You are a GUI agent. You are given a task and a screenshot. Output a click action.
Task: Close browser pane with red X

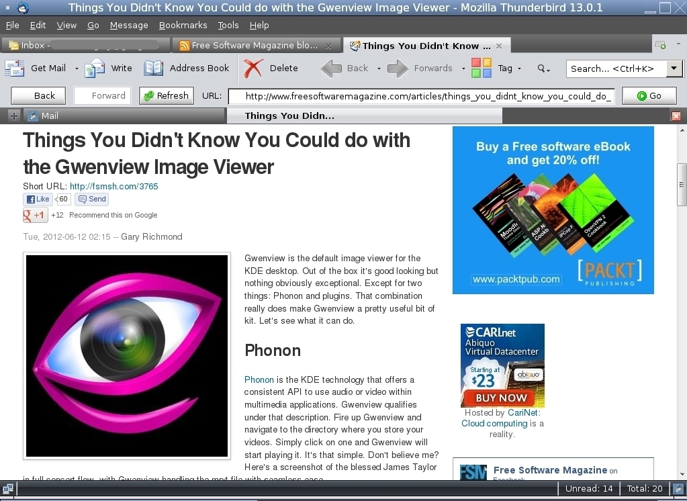pyautogui.click(x=676, y=116)
